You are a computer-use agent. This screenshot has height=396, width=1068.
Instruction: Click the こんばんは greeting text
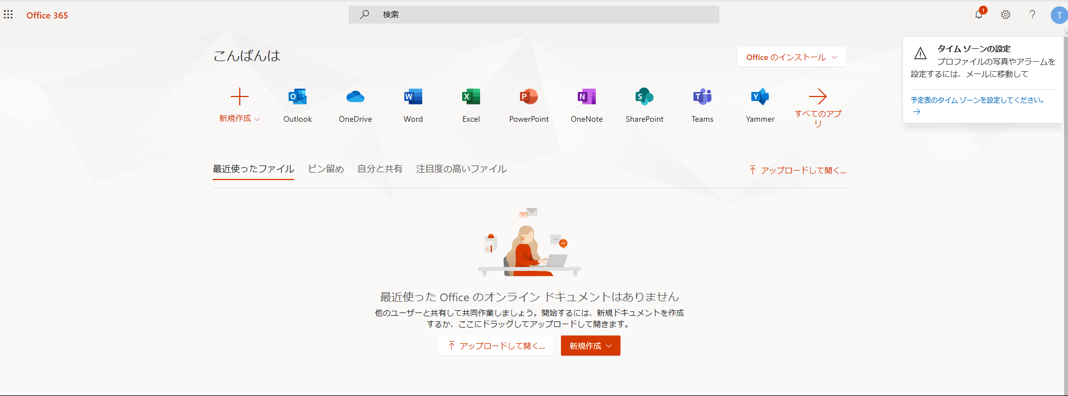247,56
